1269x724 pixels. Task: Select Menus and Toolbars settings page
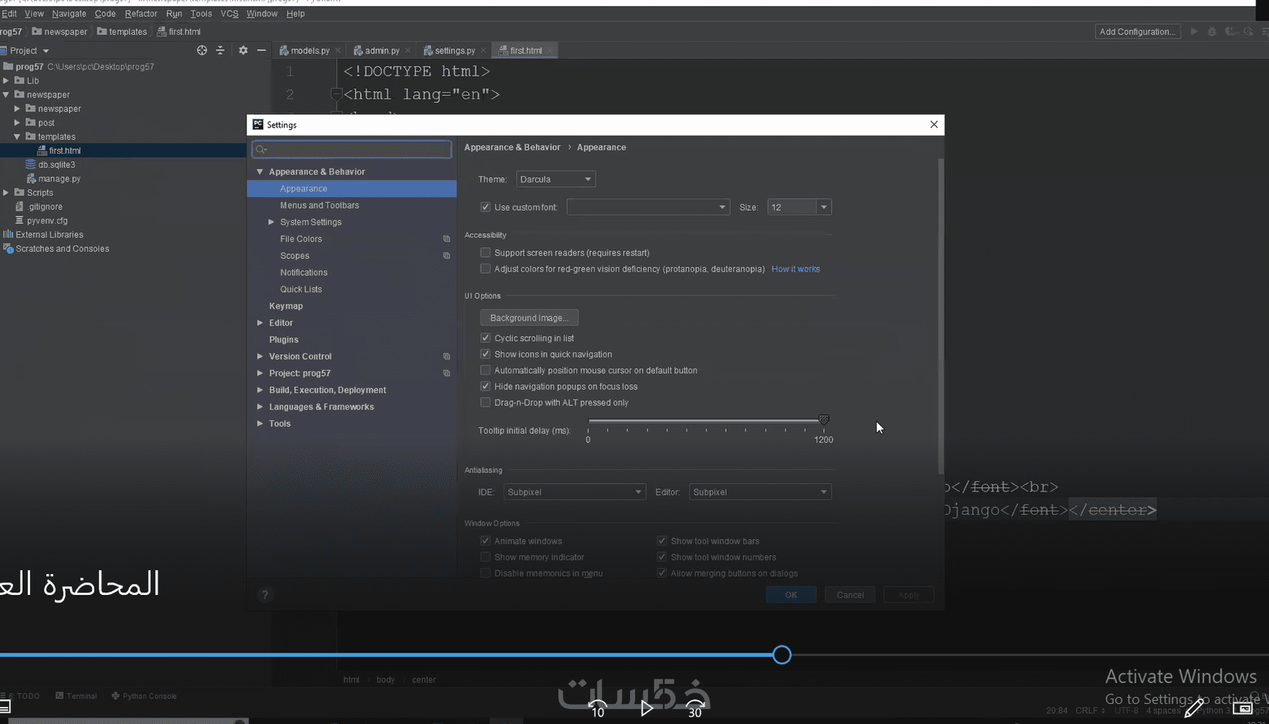point(319,205)
